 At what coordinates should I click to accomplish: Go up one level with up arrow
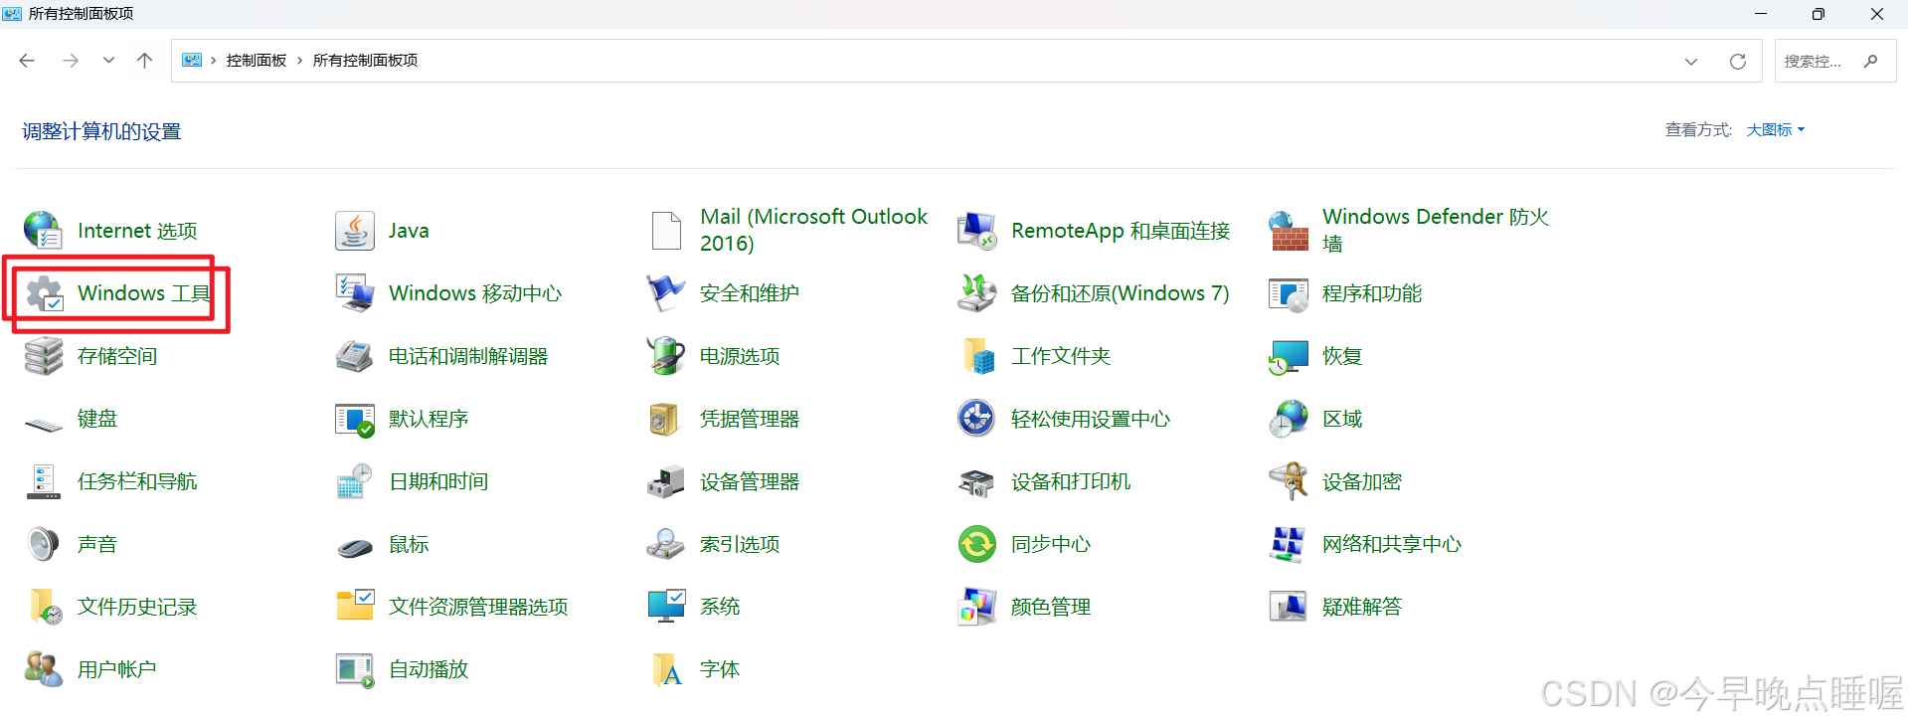coord(144,61)
